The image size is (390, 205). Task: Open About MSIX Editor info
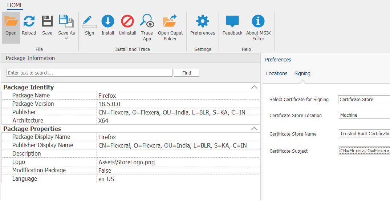pos(258,22)
